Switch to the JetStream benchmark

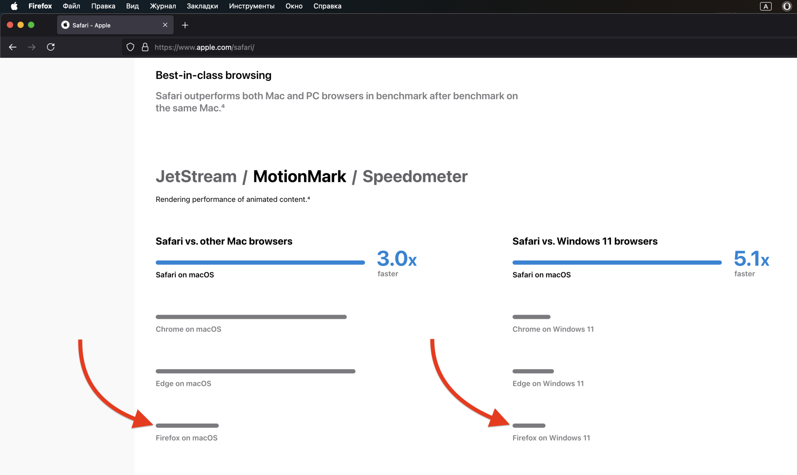(x=196, y=176)
